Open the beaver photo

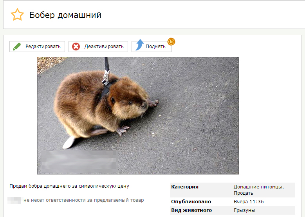(x=138, y=116)
